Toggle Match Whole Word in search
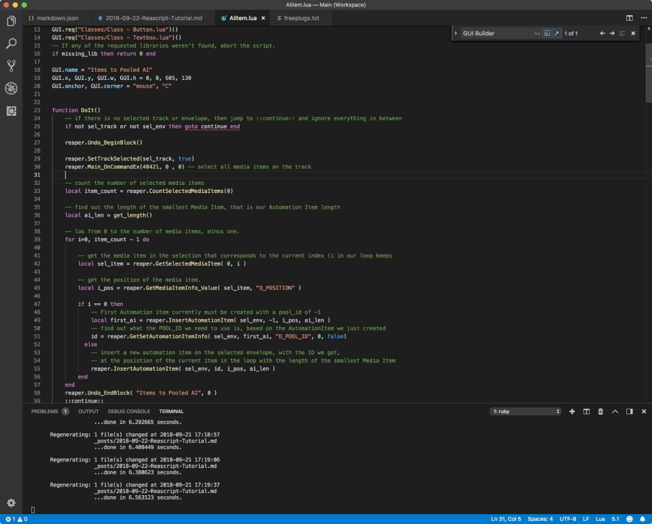This screenshot has width=652, height=524. pos(547,33)
